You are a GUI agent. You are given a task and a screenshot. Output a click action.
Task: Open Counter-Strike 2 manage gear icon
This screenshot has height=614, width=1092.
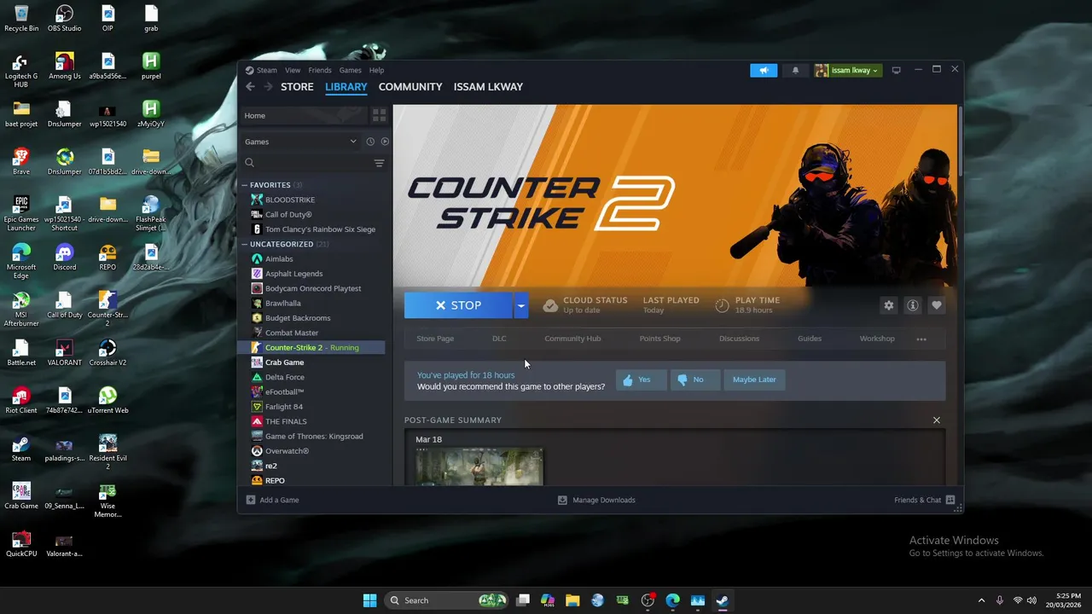888,305
